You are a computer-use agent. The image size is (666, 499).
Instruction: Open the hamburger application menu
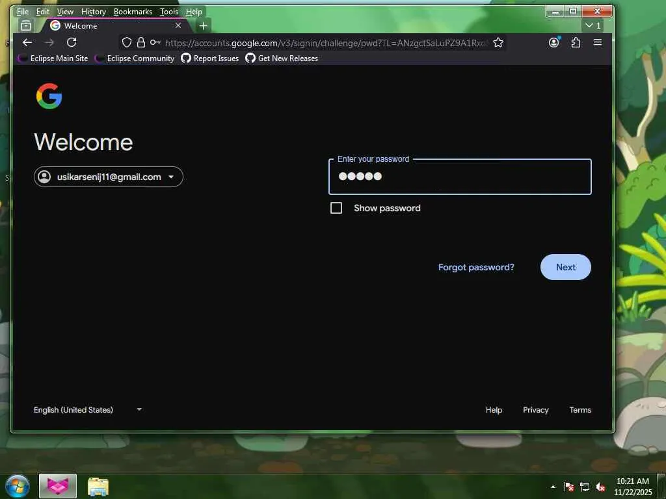tap(598, 42)
